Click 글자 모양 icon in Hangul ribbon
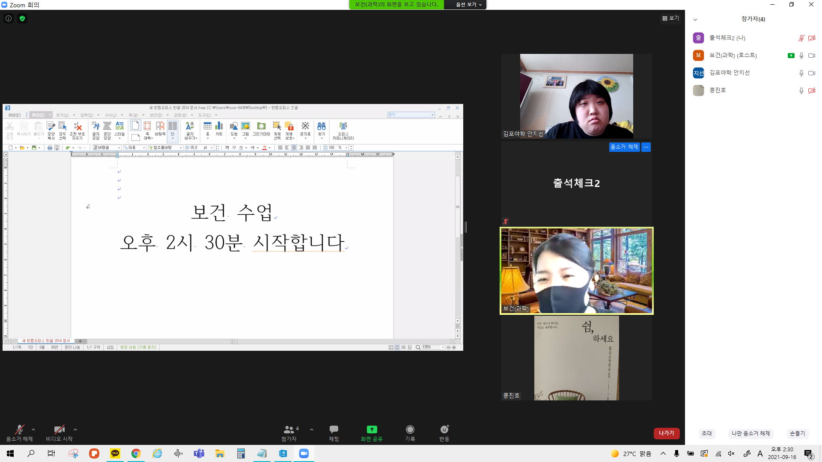 [96, 130]
